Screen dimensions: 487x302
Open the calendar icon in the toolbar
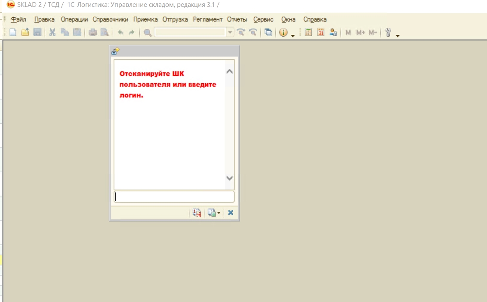321,32
